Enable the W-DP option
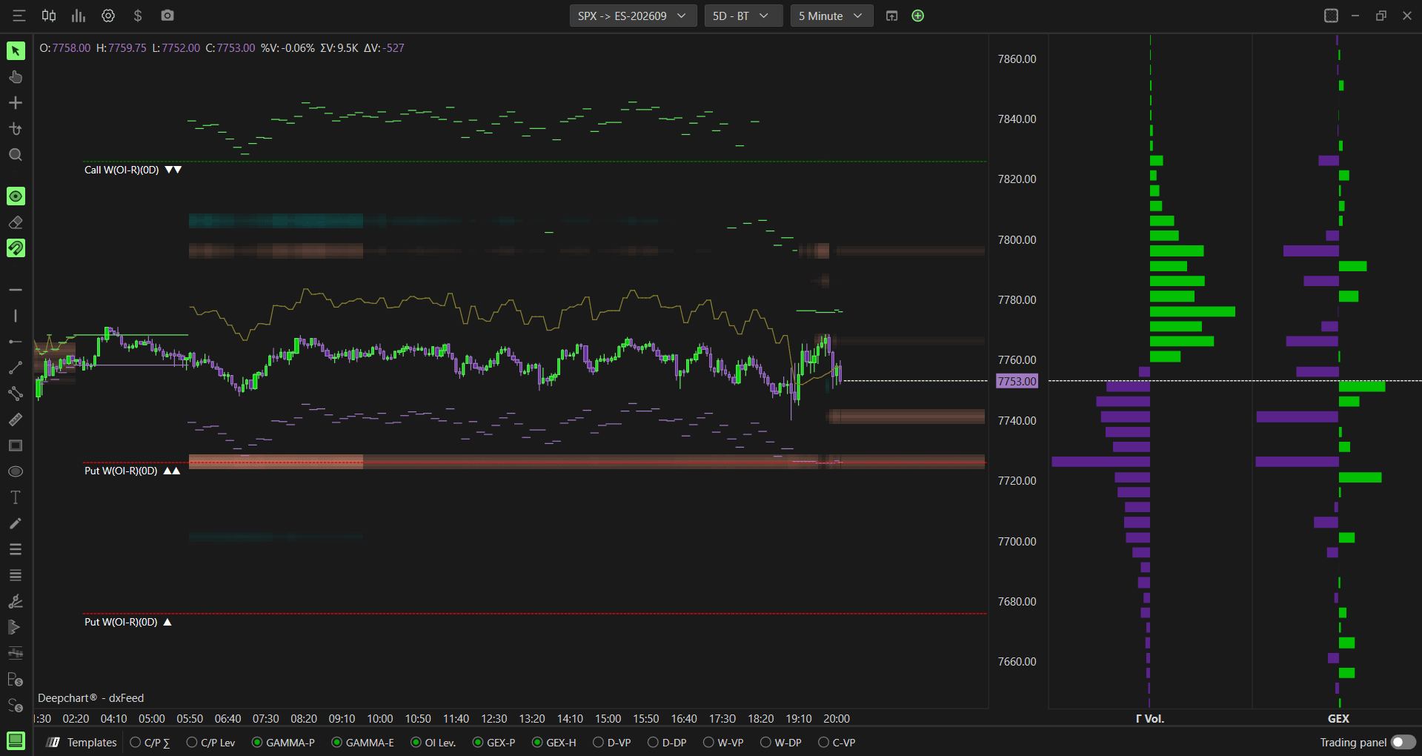 pyautogui.click(x=781, y=742)
